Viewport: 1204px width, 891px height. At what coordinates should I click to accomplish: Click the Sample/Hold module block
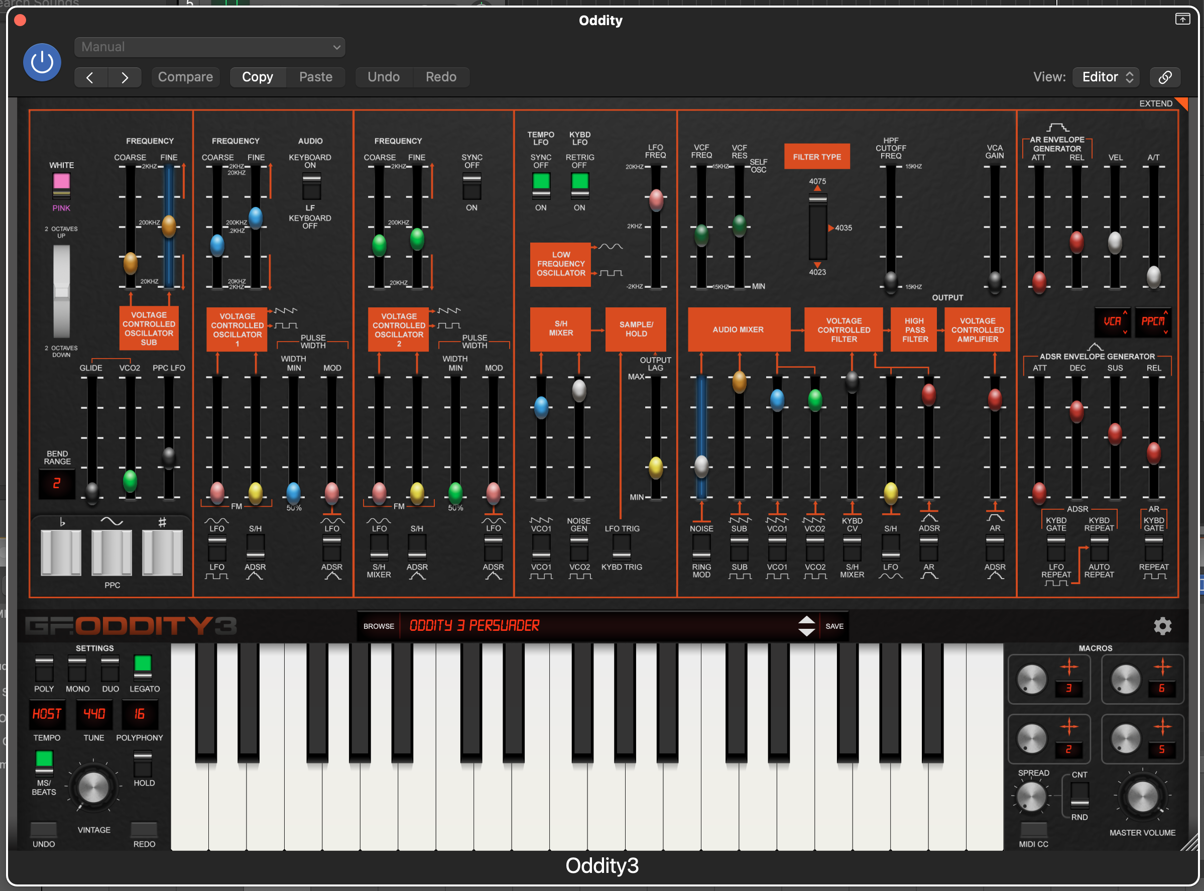click(x=636, y=329)
